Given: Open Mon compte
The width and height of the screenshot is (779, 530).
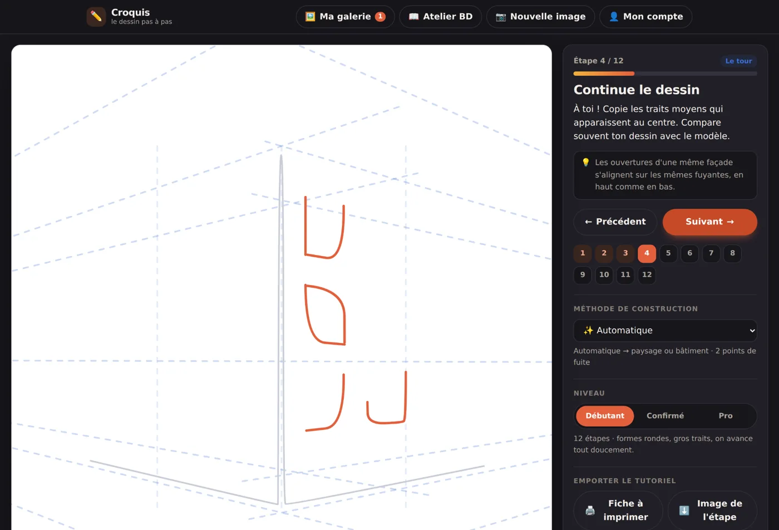Looking at the screenshot, I should tap(645, 17).
